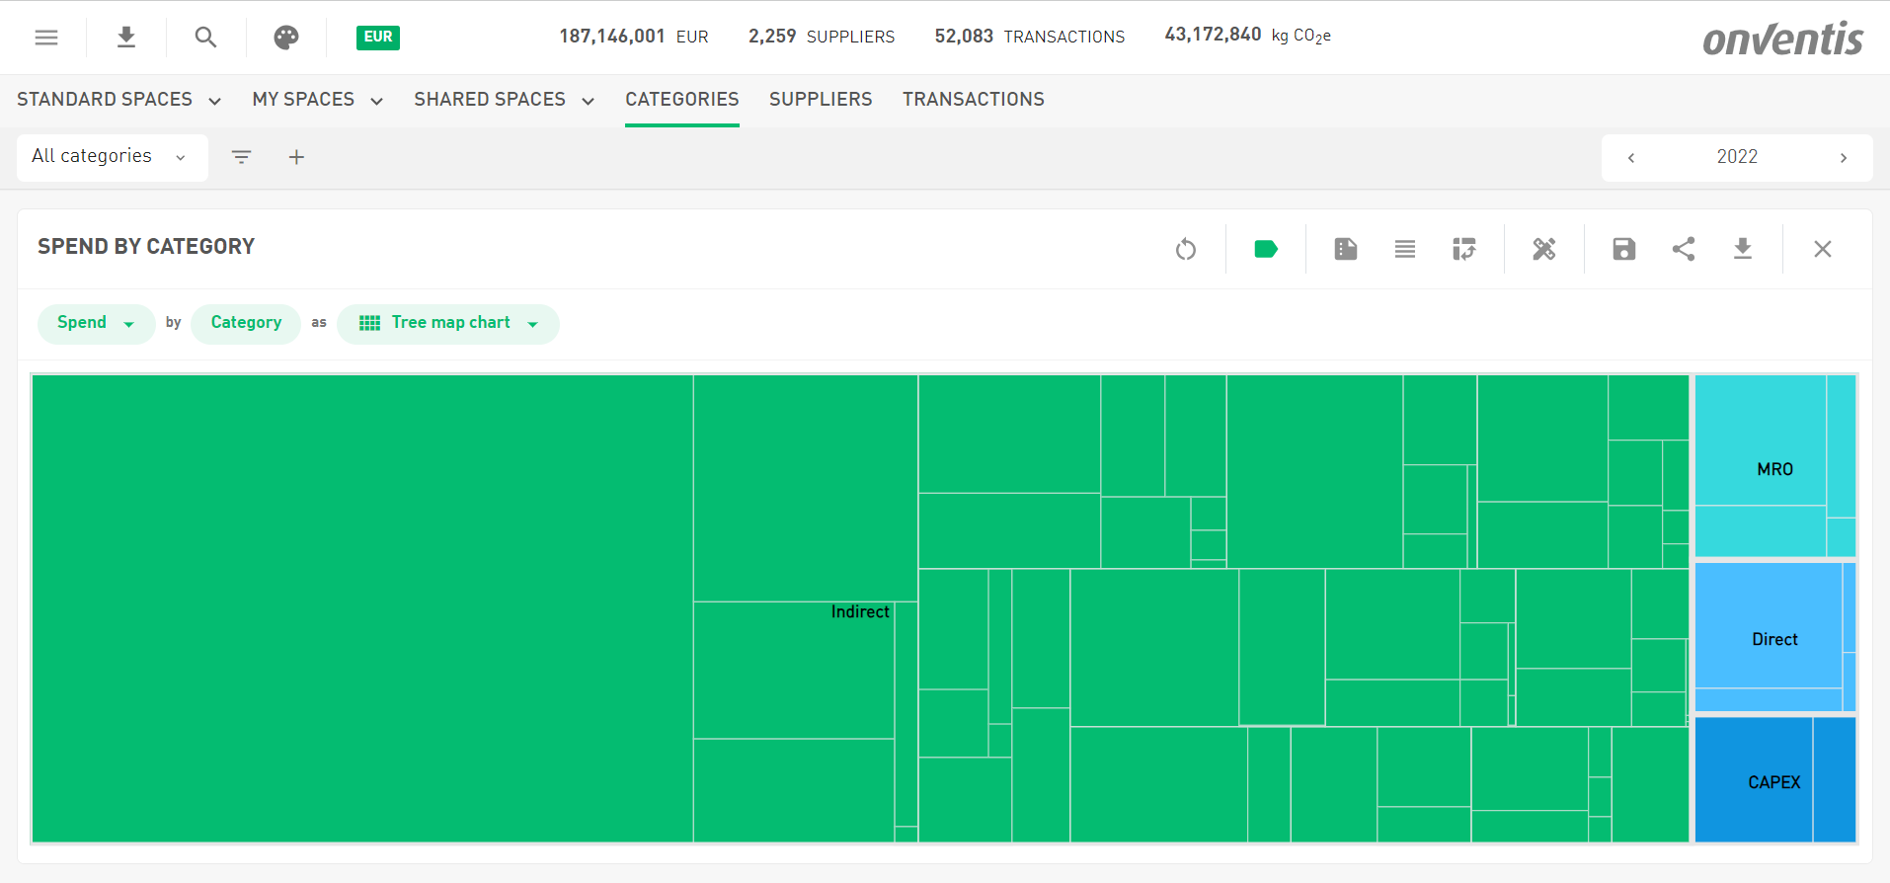Open the color palette theme icon
This screenshot has height=883, width=1890.
286,38
